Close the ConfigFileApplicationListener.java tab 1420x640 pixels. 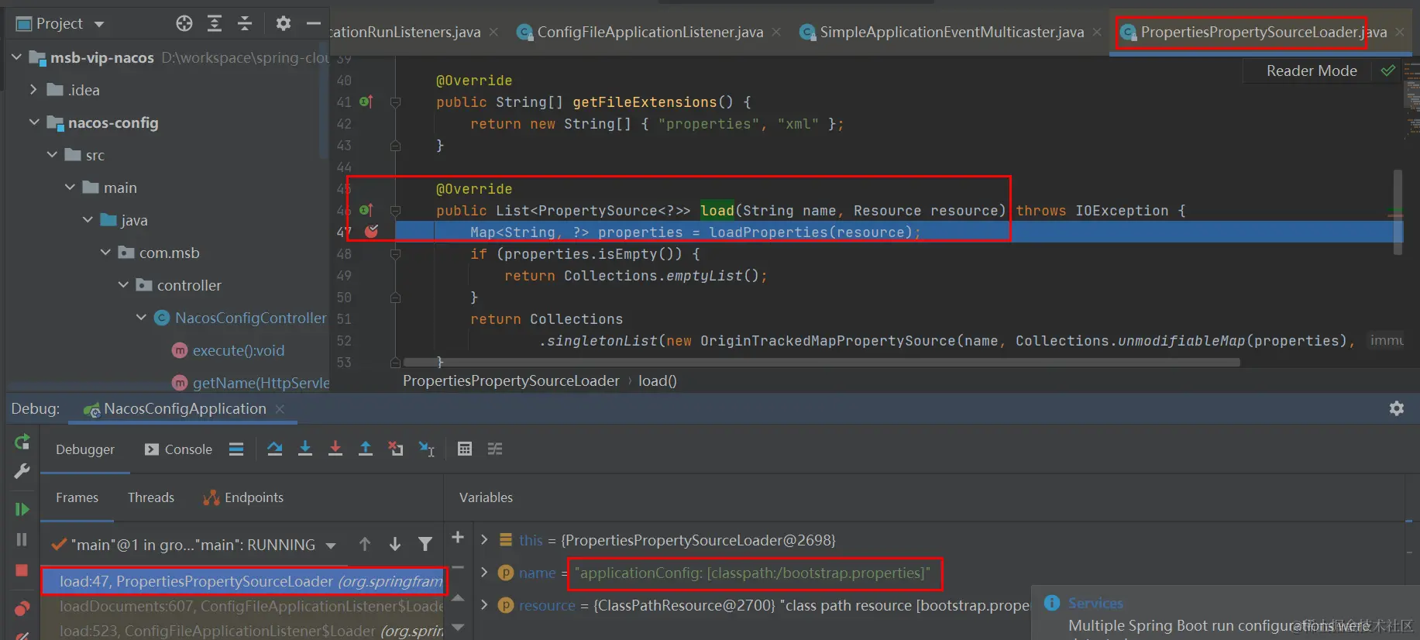click(x=776, y=32)
